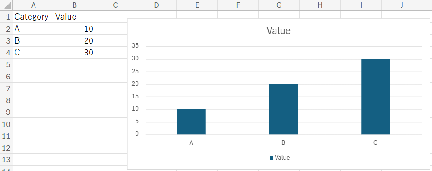The width and height of the screenshot is (432, 171).
Task: Select row 13 header
Action: point(6,160)
